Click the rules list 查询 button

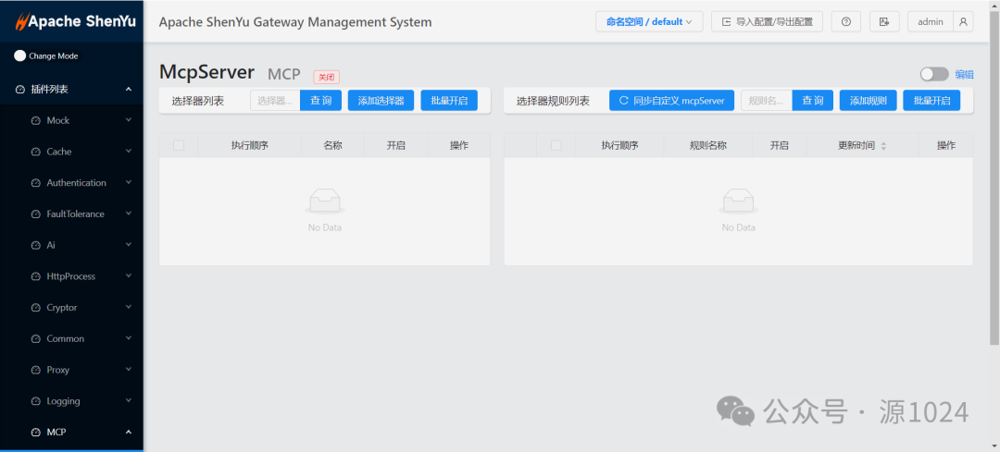[813, 101]
